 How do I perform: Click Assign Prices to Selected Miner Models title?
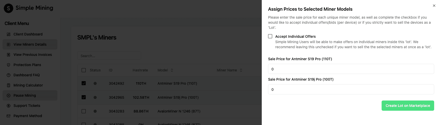[310, 9]
